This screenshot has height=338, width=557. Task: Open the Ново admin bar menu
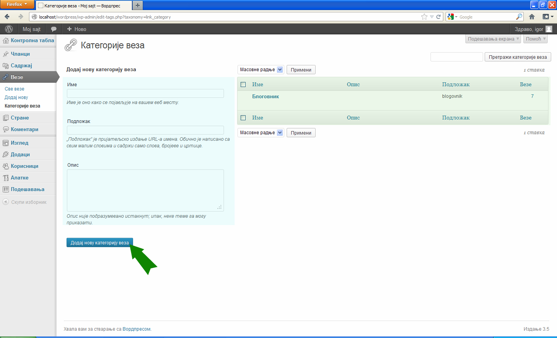click(x=77, y=29)
